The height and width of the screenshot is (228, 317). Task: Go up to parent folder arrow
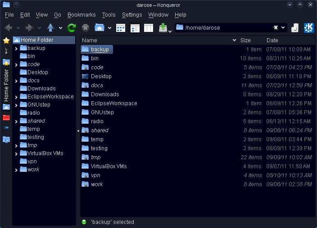click(x=50, y=28)
